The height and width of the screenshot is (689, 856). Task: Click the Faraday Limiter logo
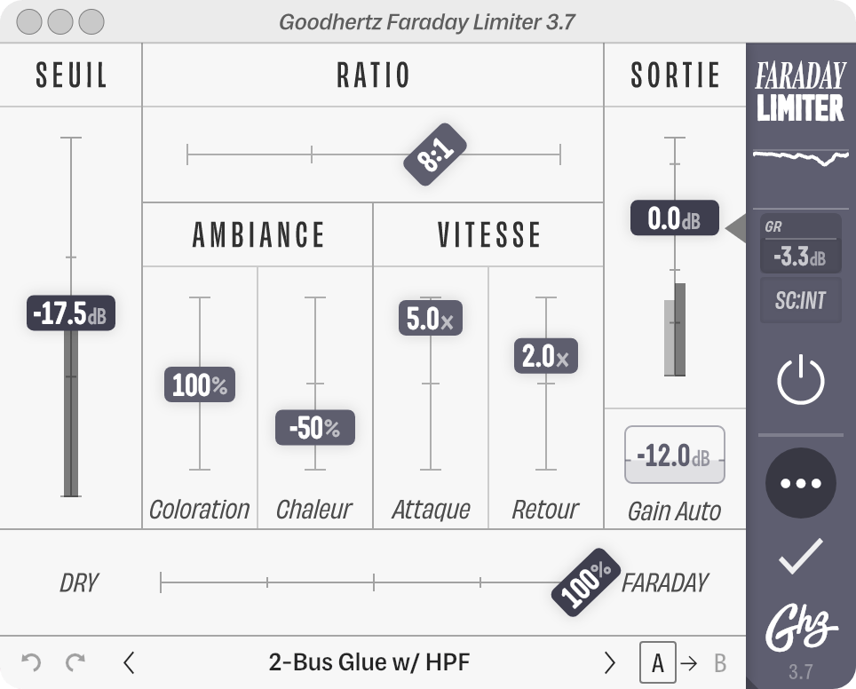tap(800, 91)
